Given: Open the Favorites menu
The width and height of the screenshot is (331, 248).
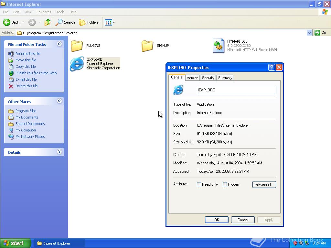Looking at the screenshot, I should (44, 12).
